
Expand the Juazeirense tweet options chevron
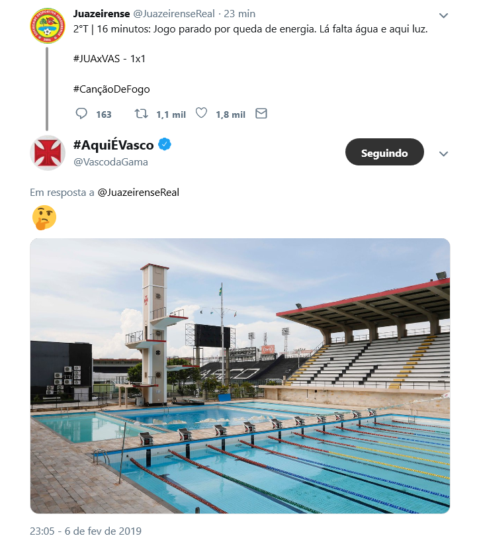pos(444,15)
